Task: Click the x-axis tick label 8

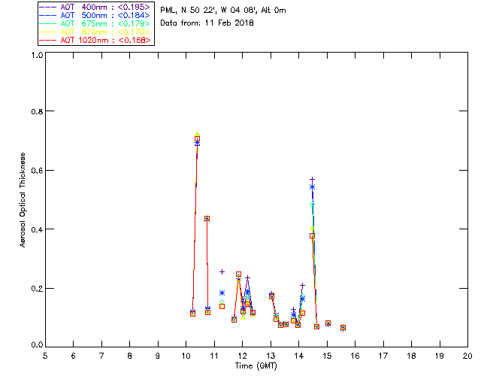Action: click(x=130, y=356)
